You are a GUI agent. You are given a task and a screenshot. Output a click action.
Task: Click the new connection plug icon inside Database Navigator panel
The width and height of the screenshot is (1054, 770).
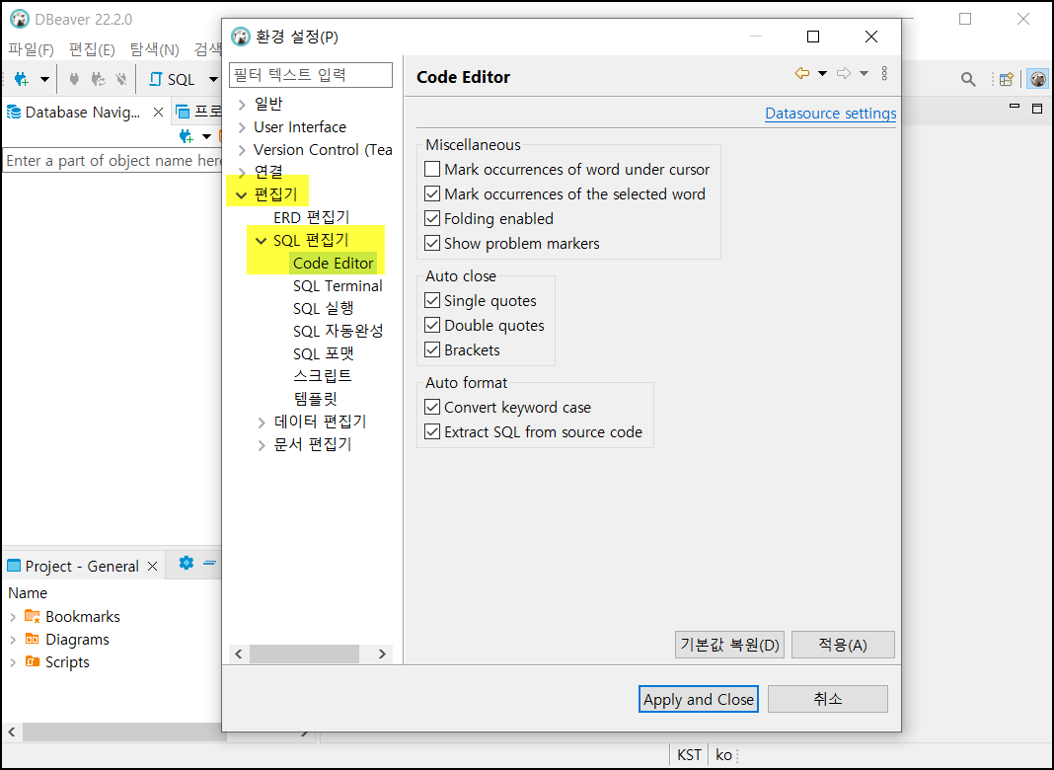coord(187,136)
